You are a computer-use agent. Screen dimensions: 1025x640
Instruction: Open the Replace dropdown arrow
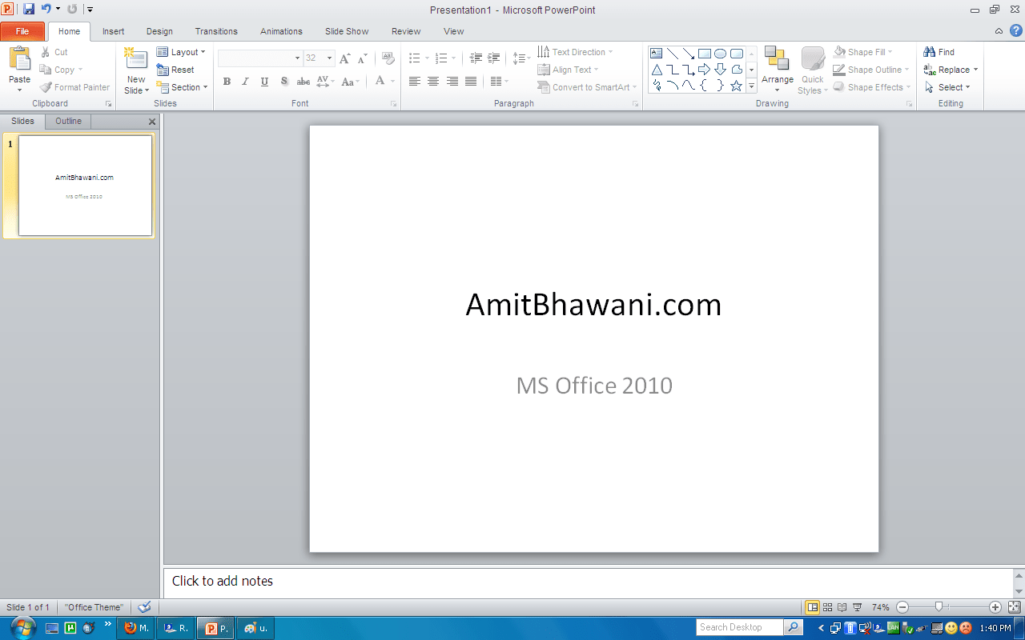(975, 70)
